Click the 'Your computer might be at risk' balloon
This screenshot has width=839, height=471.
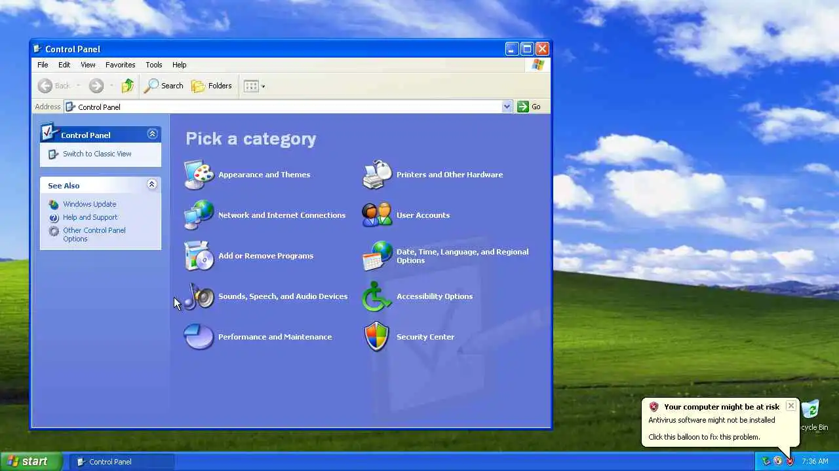721,422
